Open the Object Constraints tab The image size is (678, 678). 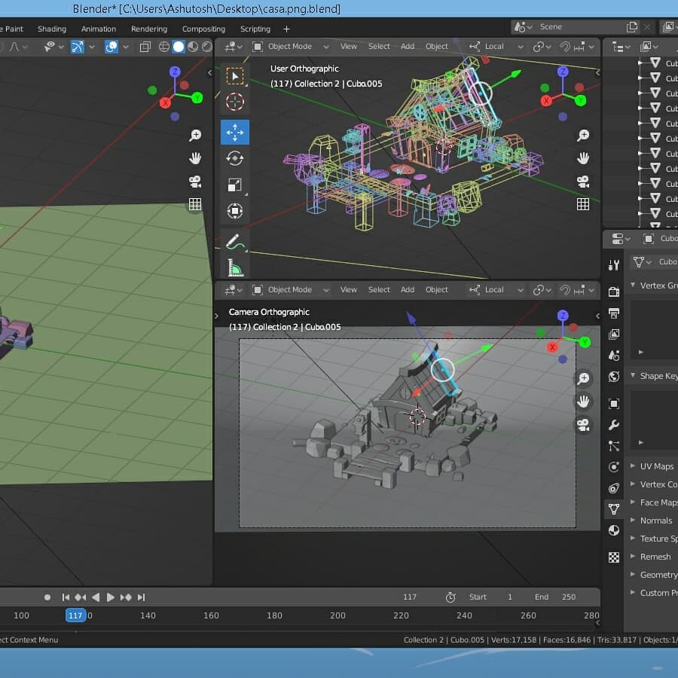(614, 488)
